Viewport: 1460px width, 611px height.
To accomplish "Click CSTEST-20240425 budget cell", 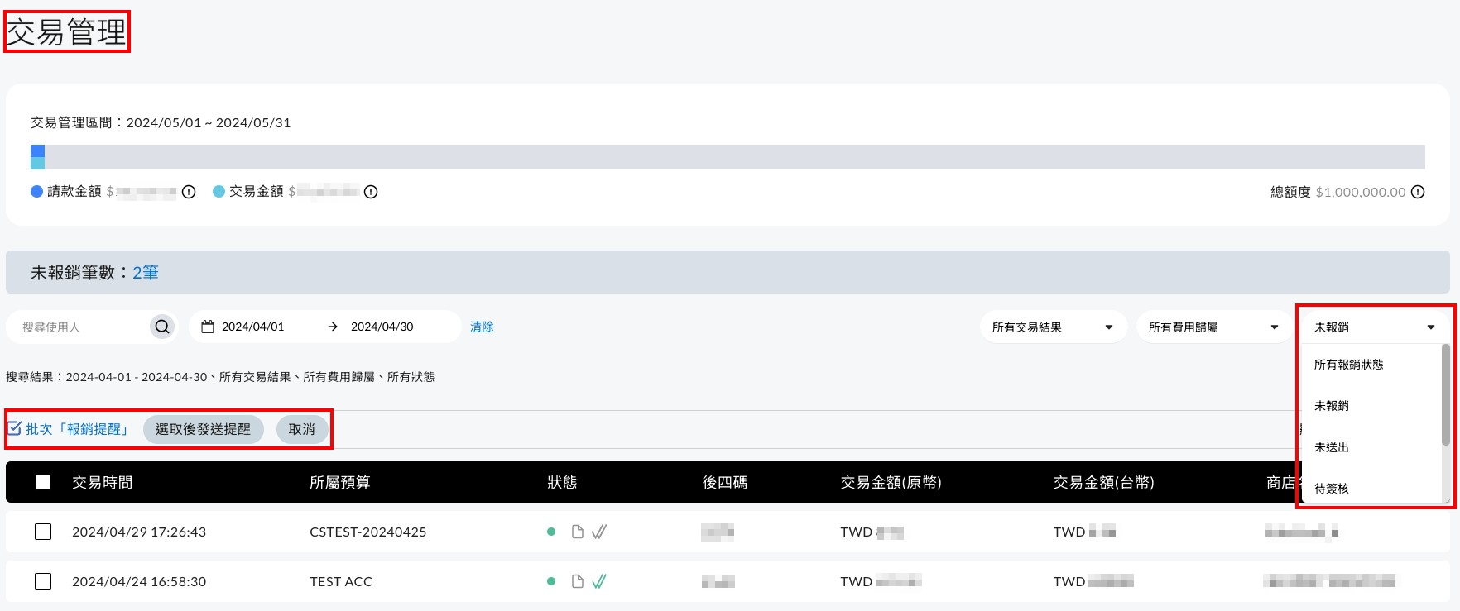I will (368, 532).
